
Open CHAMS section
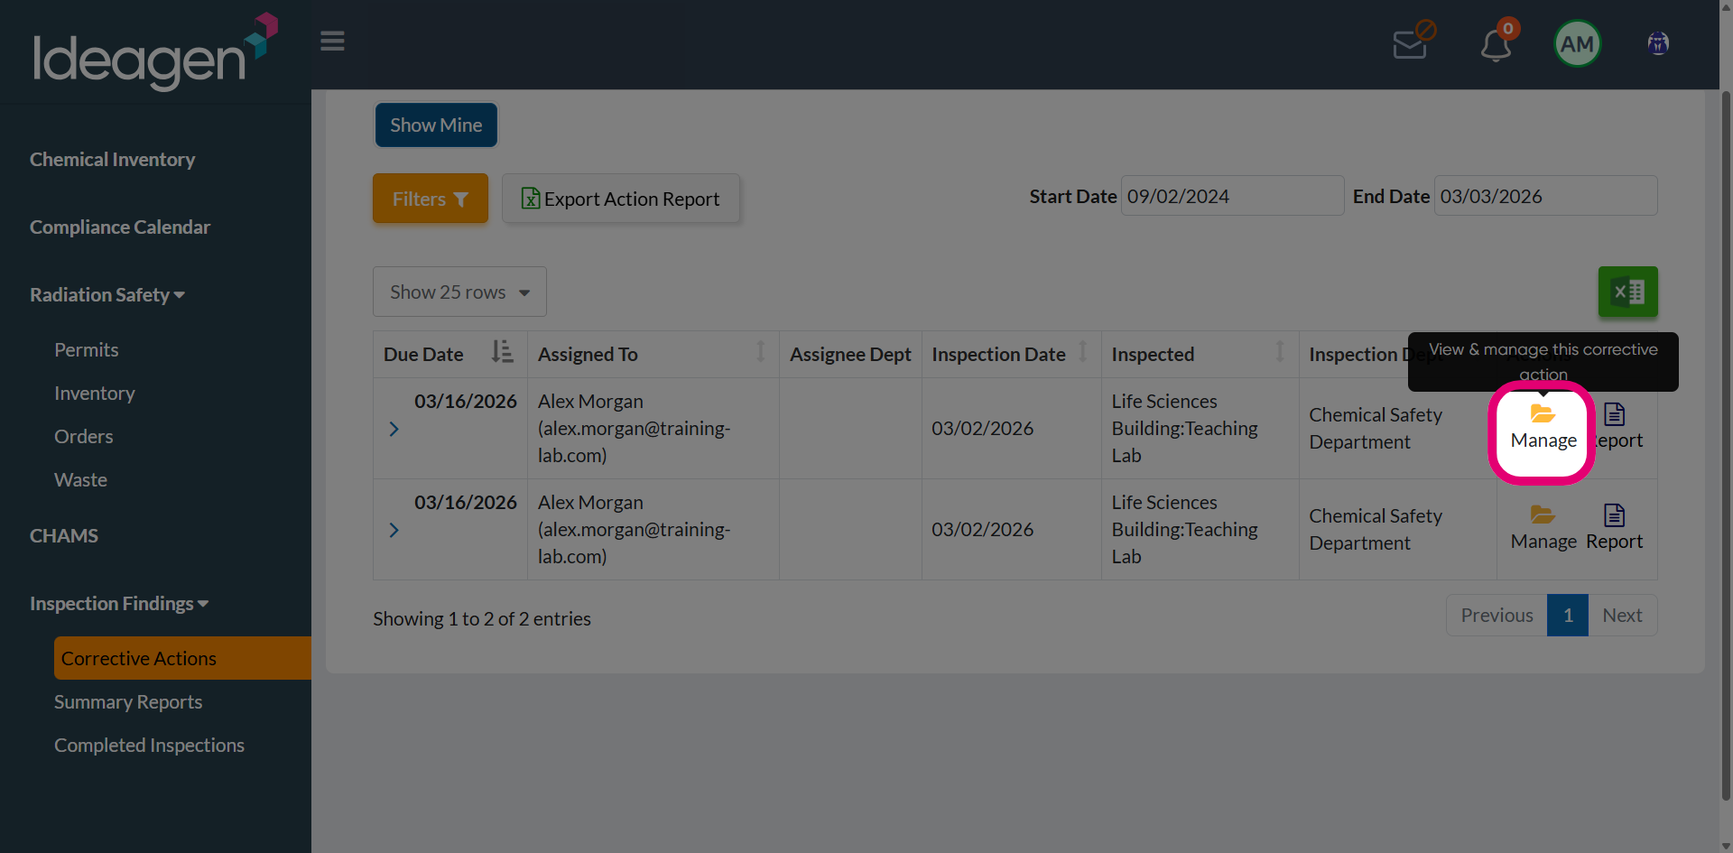point(64,536)
